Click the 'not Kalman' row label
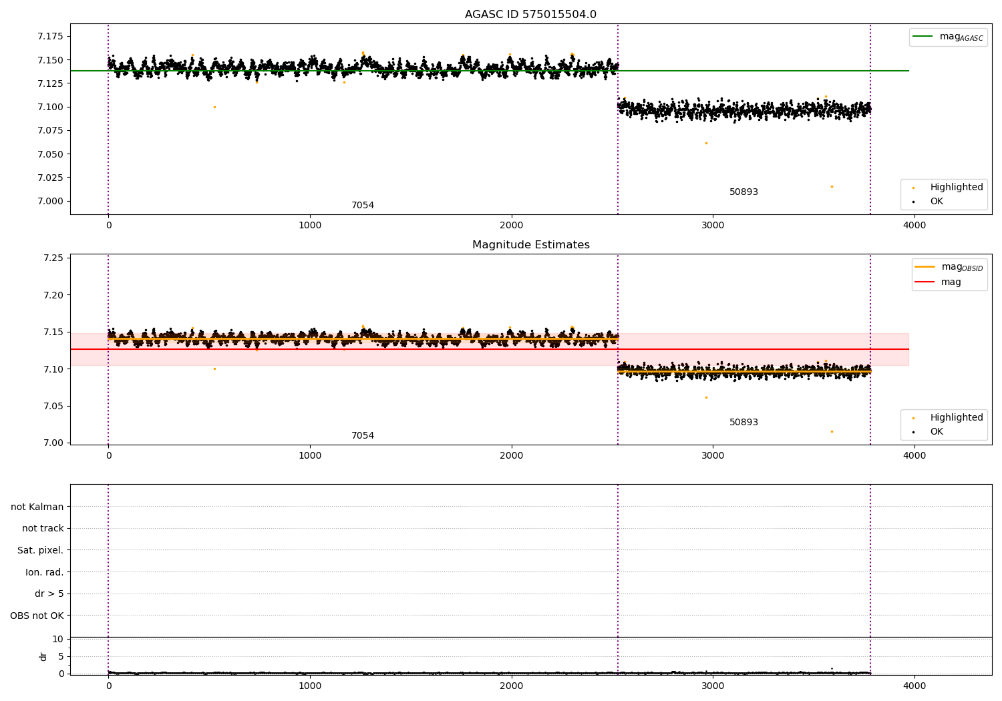 click(37, 507)
